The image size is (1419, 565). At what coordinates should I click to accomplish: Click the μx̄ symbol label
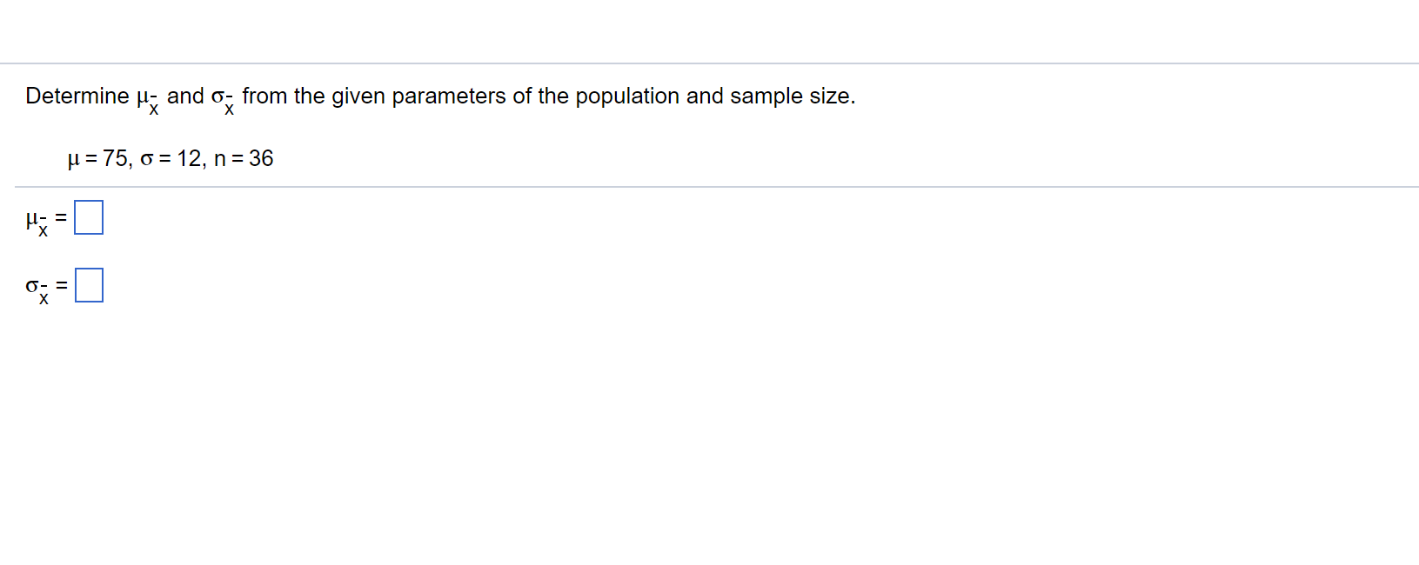(x=35, y=220)
